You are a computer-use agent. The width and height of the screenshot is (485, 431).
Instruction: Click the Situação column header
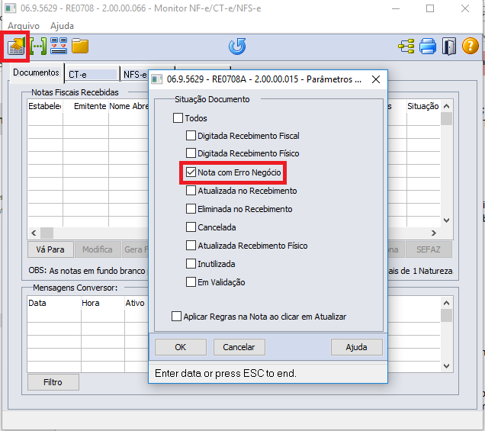423,106
